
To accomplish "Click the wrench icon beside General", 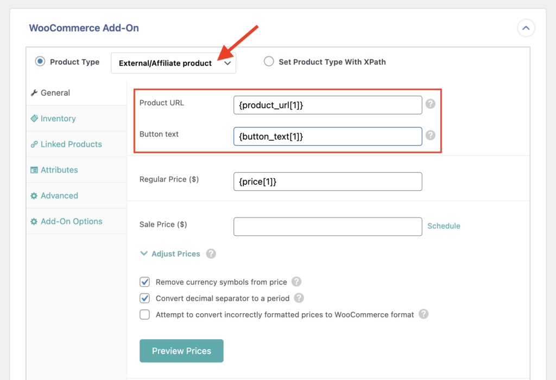I will click(x=34, y=92).
